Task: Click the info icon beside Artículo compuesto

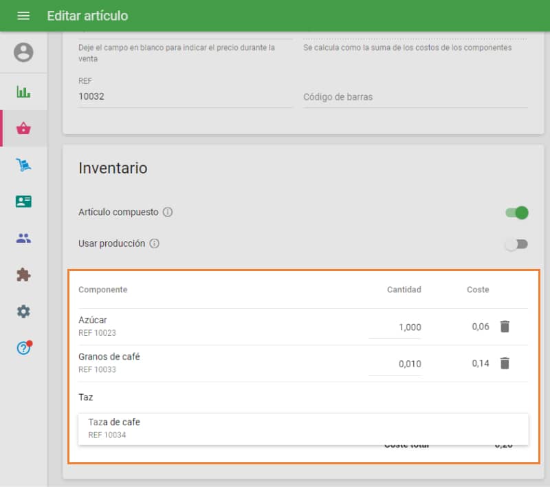Action: click(x=168, y=212)
